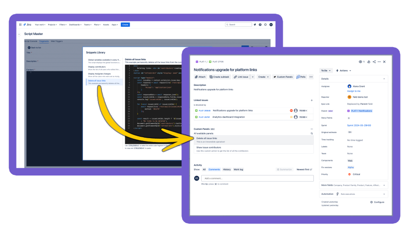Expand the collapsed sidebar arrow beside Script Master
Image resolution: width=410 pixels, height=233 pixels.
click(19, 34)
